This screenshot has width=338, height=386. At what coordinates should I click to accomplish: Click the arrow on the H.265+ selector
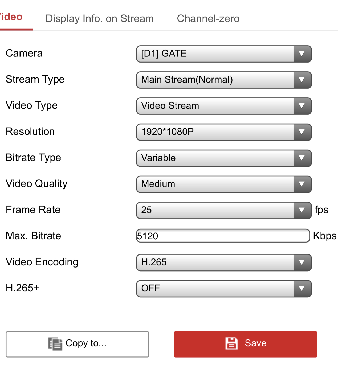coord(302,289)
